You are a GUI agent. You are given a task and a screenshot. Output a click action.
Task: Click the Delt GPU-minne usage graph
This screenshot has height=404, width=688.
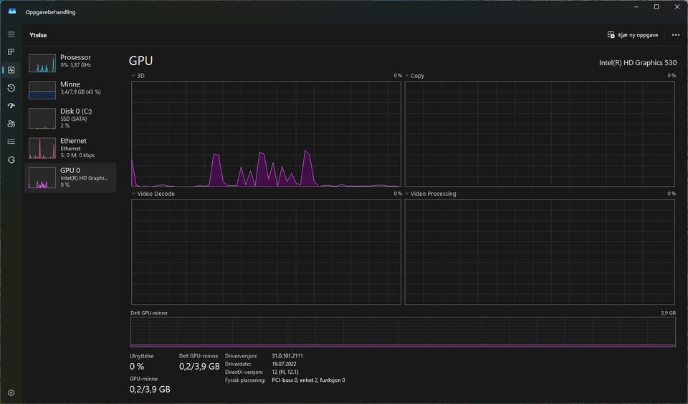(403, 332)
